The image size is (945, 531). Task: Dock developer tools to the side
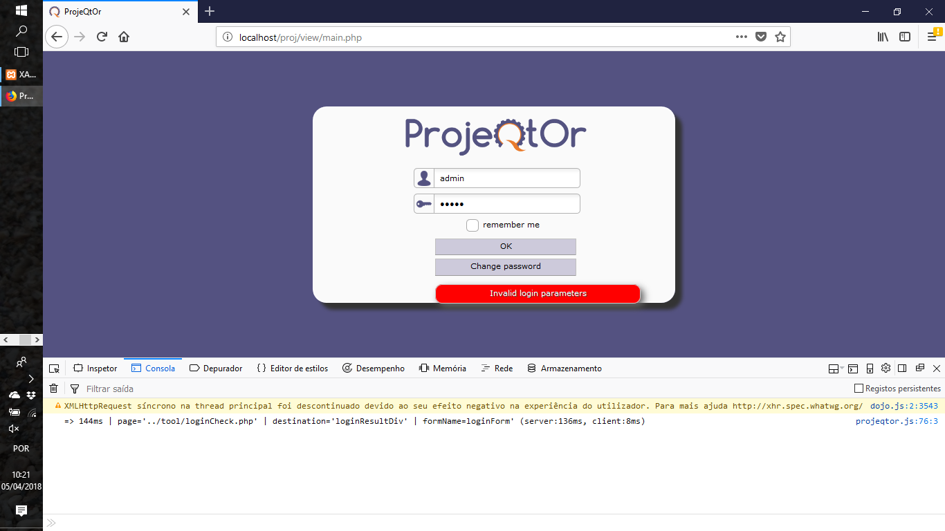pos(902,369)
